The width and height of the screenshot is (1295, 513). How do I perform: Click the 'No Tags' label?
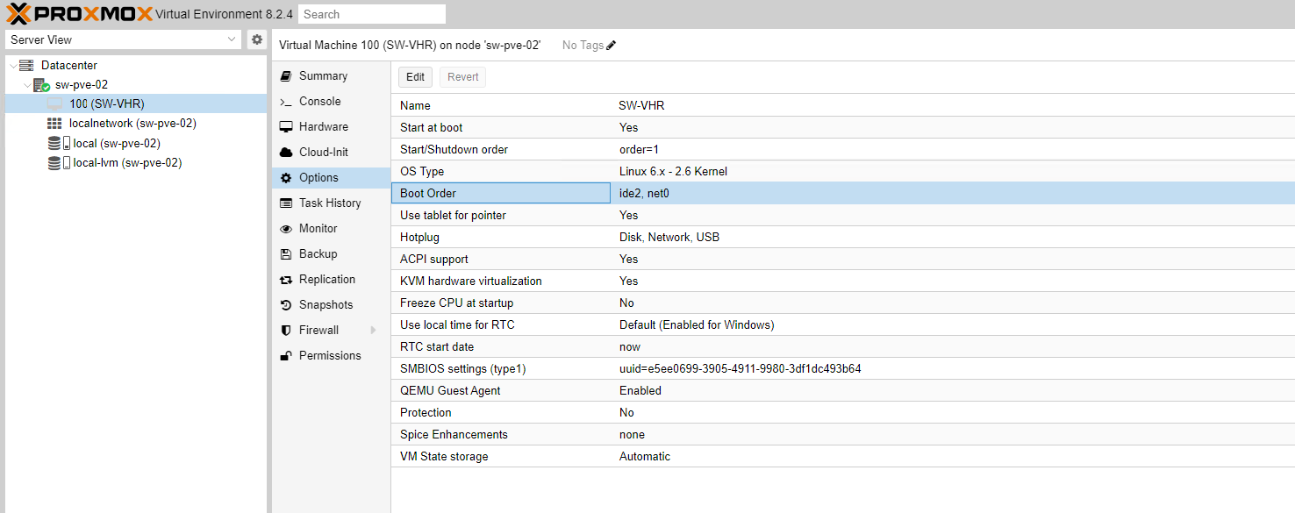click(x=583, y=45)
